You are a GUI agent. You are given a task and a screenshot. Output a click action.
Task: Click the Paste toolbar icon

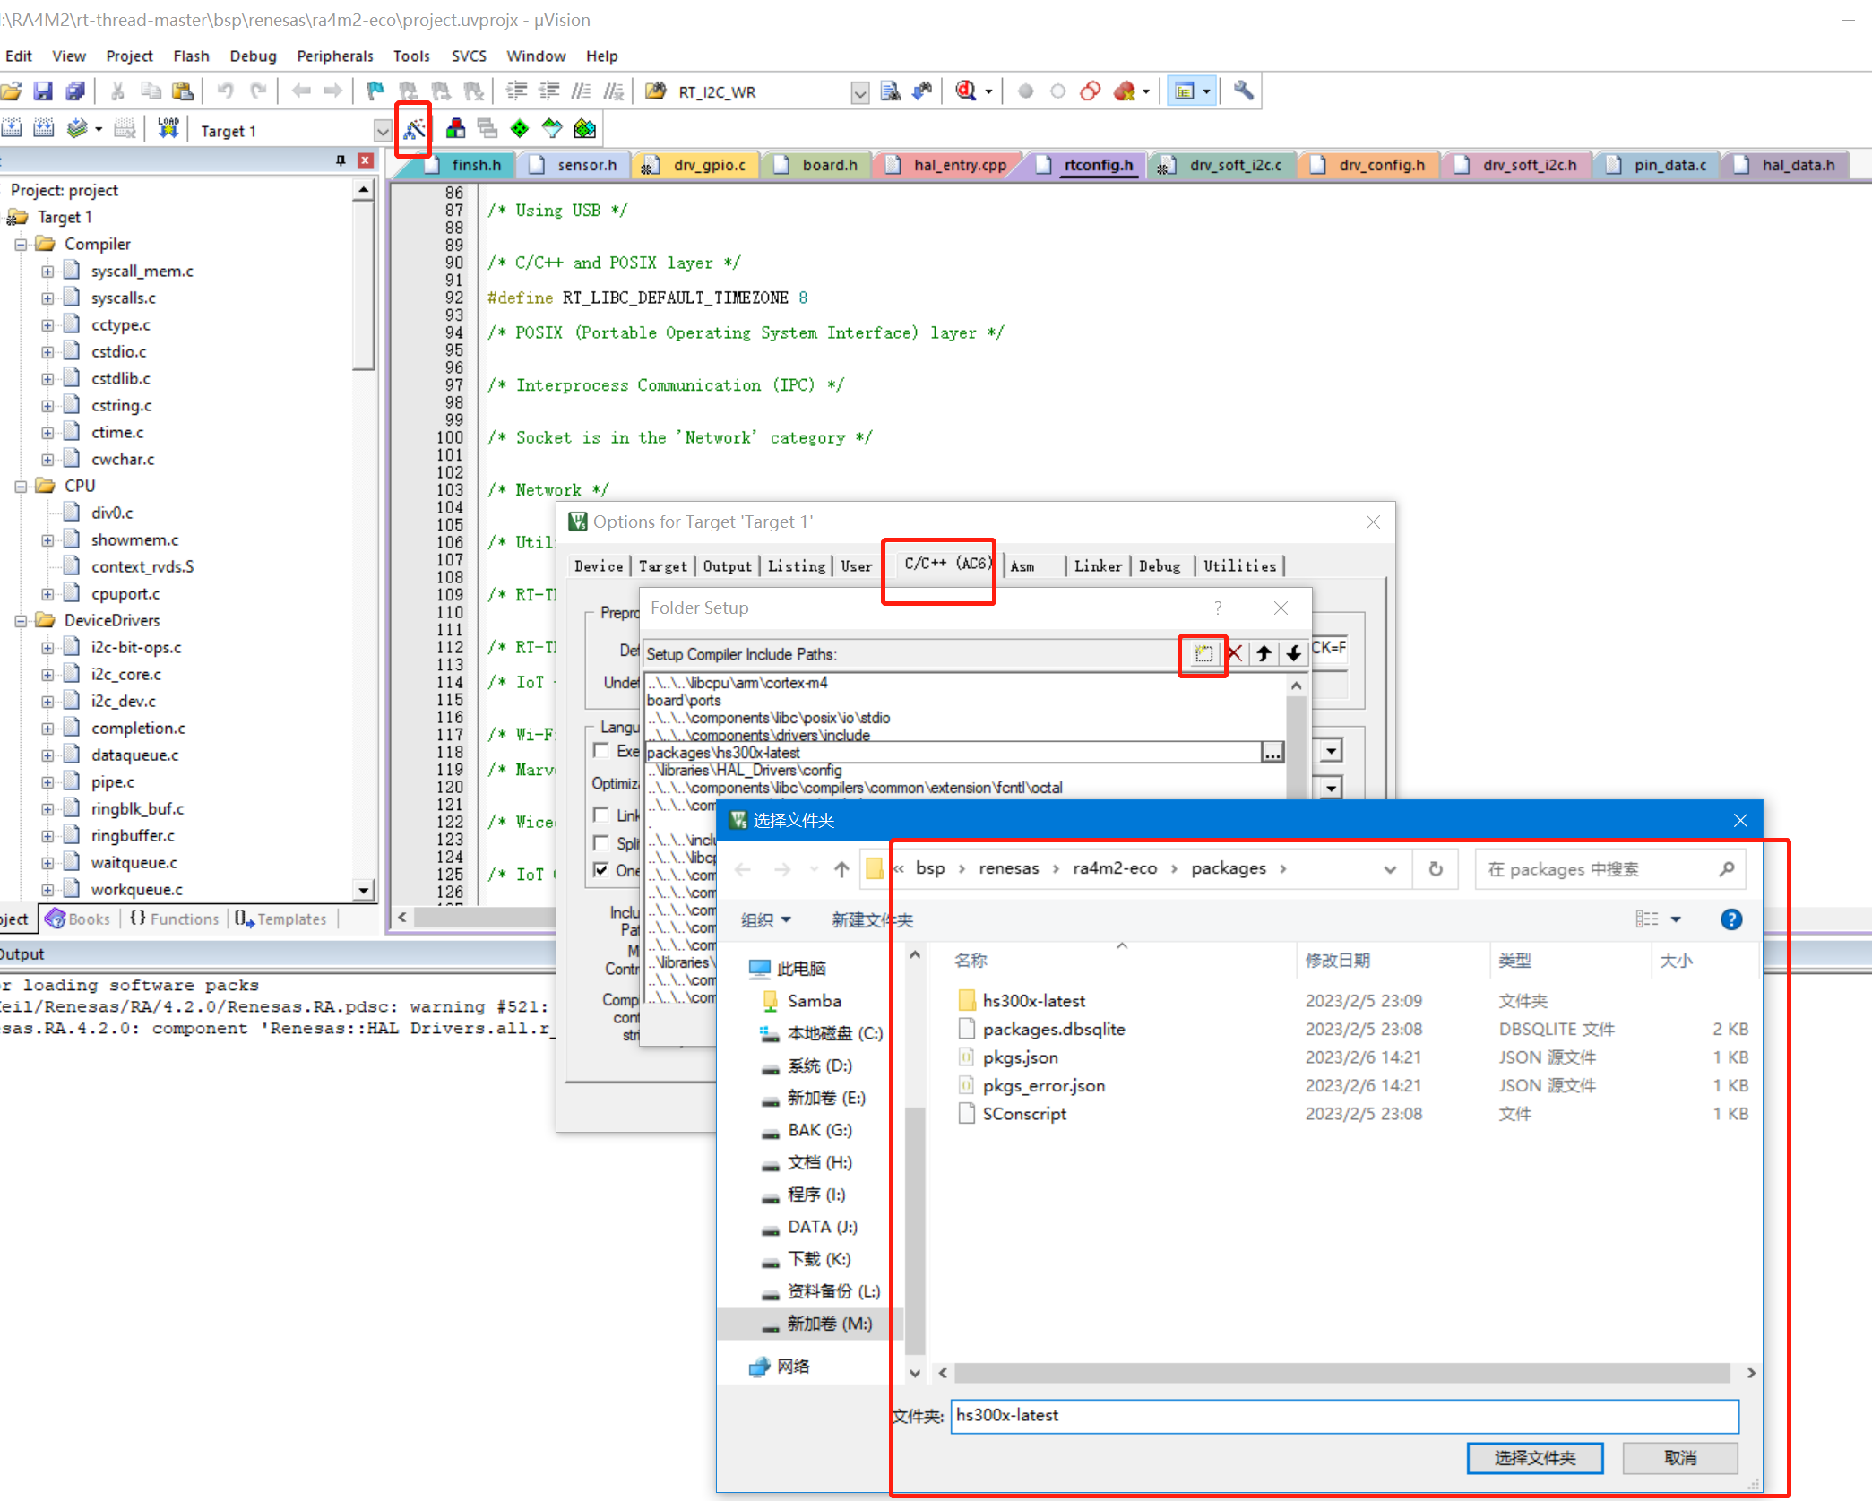point(182,91)
